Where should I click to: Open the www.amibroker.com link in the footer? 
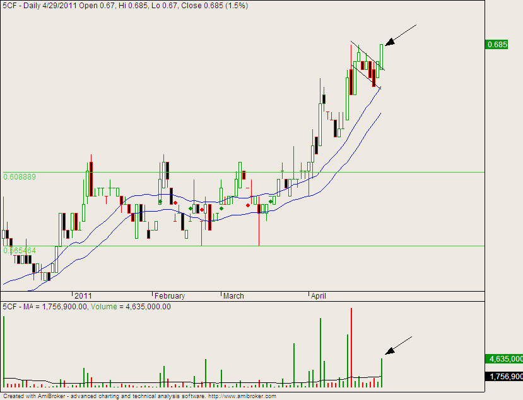click(242, 396)
